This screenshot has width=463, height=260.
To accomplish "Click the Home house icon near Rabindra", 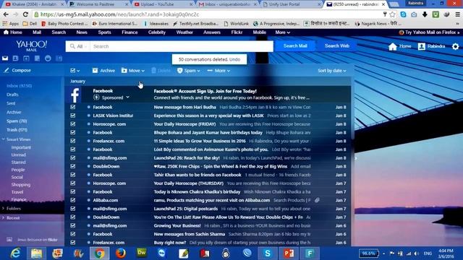I will tap(393, 46).
